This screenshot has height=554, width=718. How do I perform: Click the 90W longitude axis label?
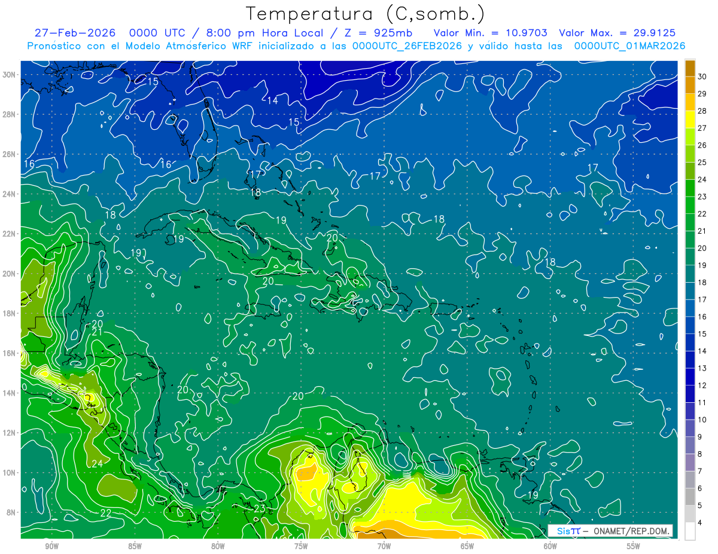(x=51, y=546)
